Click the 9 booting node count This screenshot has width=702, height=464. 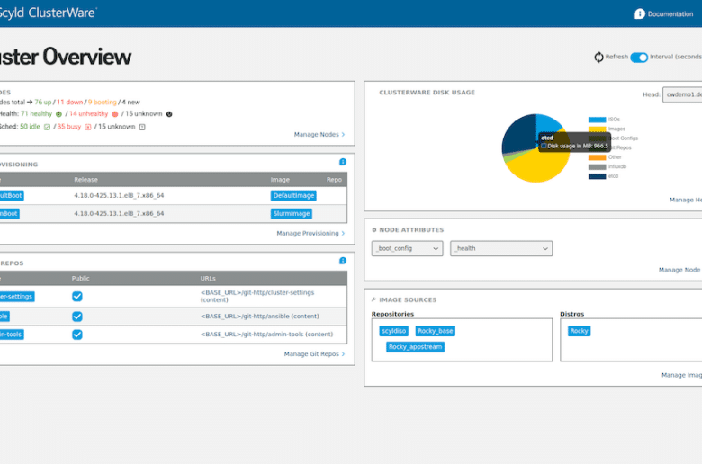click(x=103, y=102)
